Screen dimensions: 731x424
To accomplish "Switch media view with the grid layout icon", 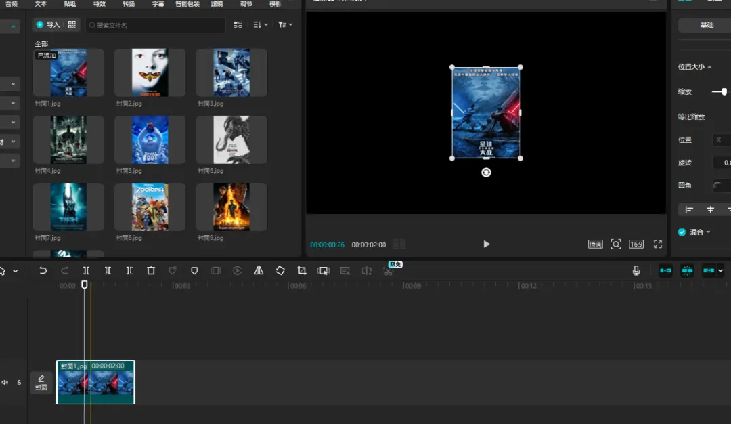I will click(238, 24).
